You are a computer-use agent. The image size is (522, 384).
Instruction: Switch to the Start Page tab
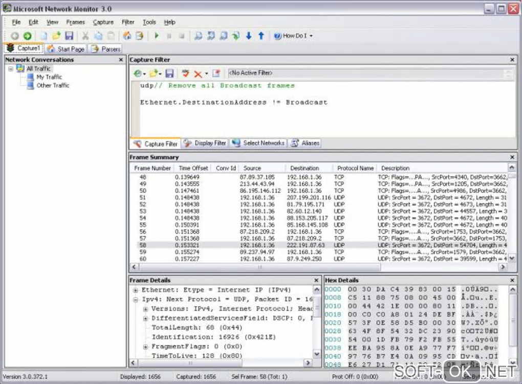pyautogui.click(x=66, y=49)
